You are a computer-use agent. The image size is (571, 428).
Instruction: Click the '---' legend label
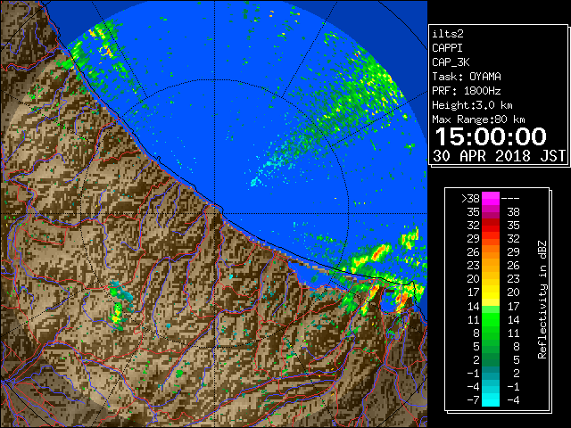coord(510,199)
